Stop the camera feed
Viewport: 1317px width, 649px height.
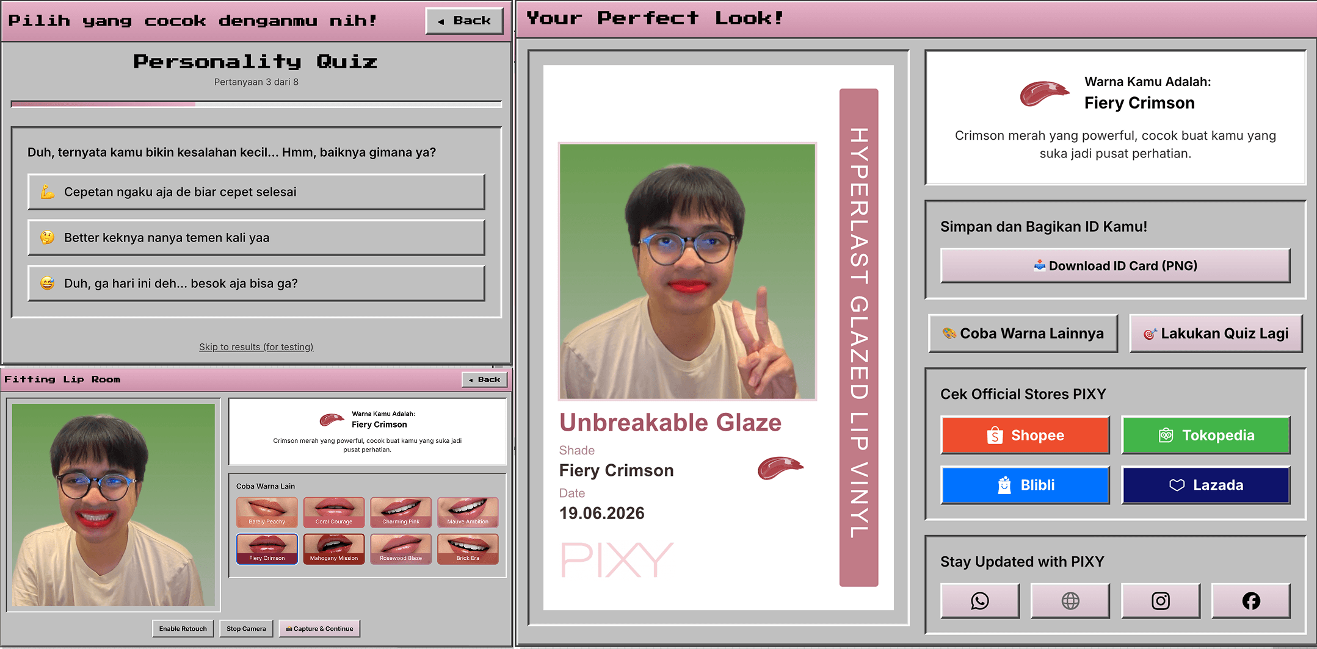[246, 629]
